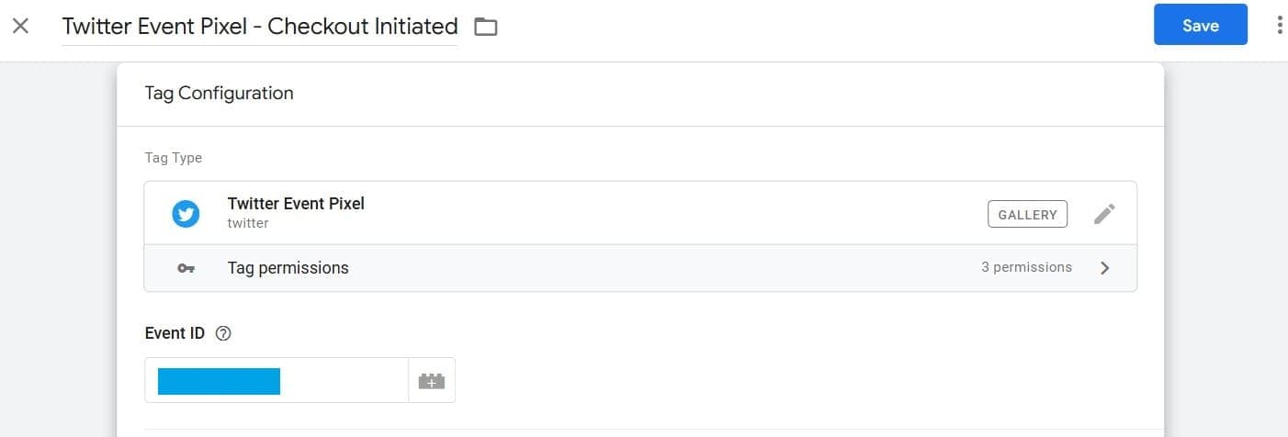Click the key icon for permissions
Viewport: 1288px width, 437px height.
pyautogui.click(x=186, y=268)
